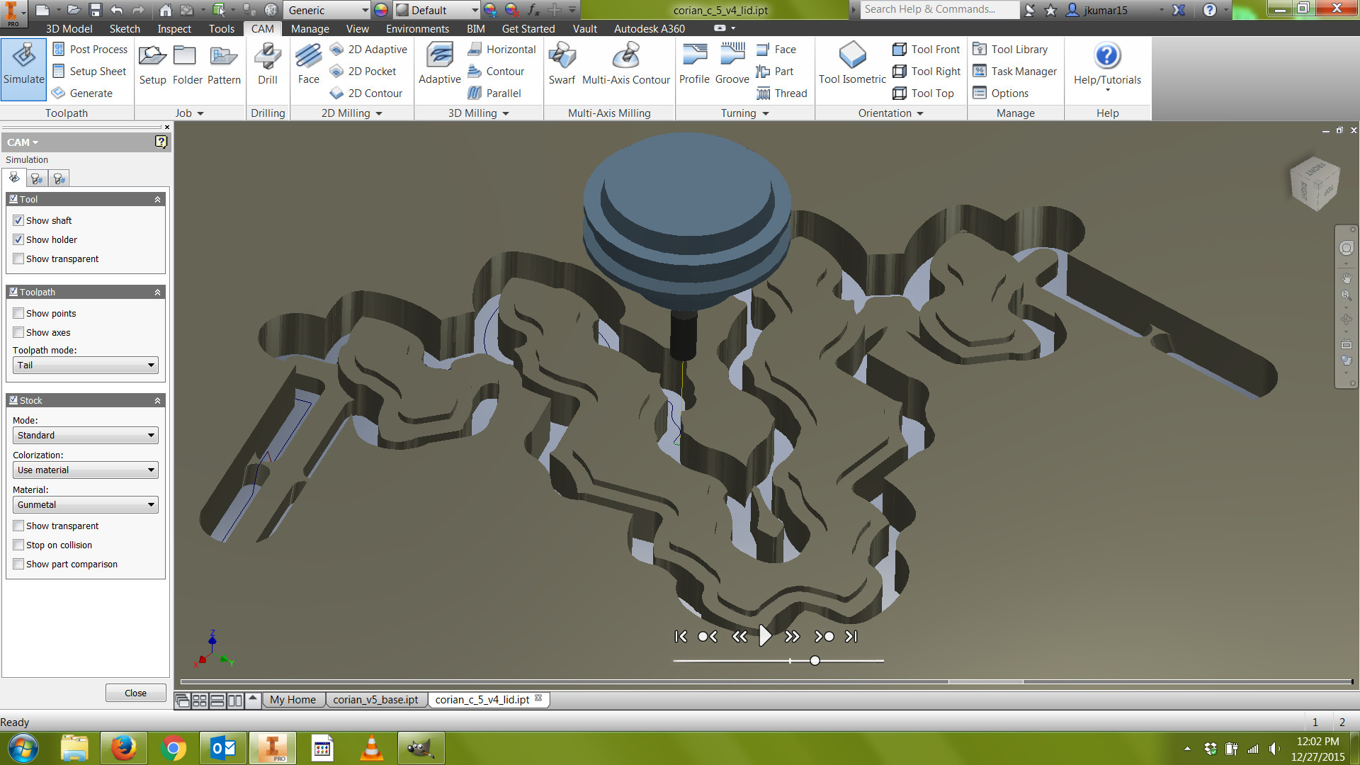Collapse the Tool section
The height and width of the screenshot is (765, 1360).
(x=157, y=200)
